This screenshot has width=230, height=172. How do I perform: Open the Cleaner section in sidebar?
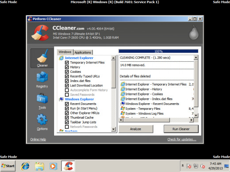(x=42, y=58)
